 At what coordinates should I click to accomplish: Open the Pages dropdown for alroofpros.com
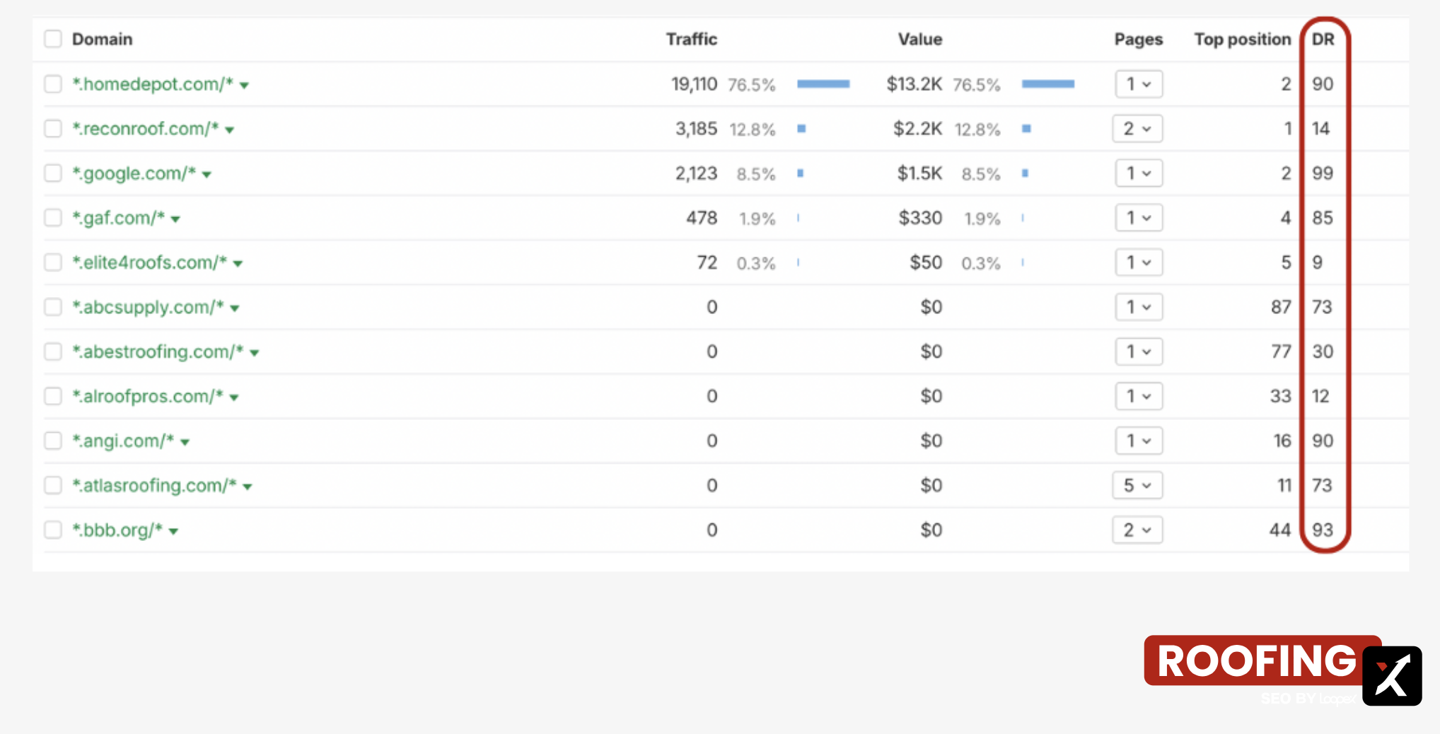point(1139,396)
